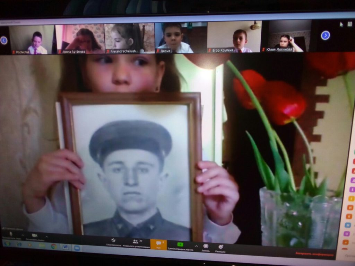355x266 pixels.
Task: Click red Завершить конференцию end button
Action: coord(314,254)
